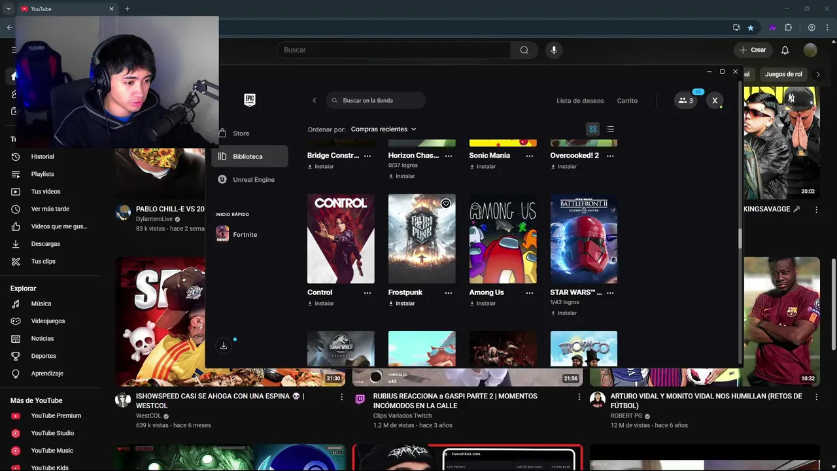Viewport: 837px width, 471px height.
Task: Click Buscar en la tienda field
Action: coord(376,101)
